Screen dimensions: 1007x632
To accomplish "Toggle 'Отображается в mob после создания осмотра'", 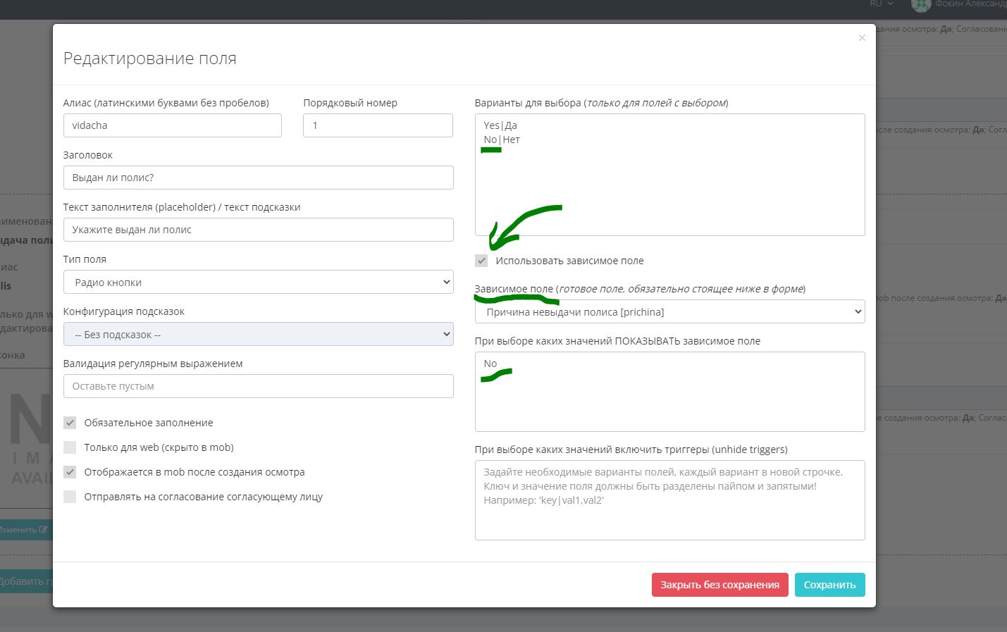I will coord(70,472).
